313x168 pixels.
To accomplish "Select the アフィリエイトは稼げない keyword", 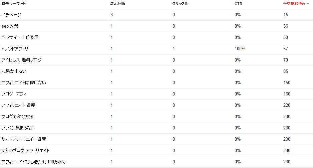I will click(24, 83).
